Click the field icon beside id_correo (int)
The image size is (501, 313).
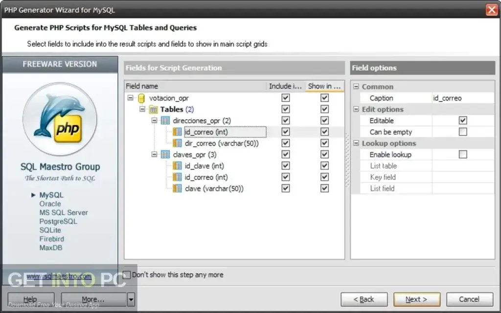coord(177,132)
